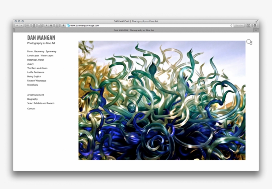The width and height of the screenshot is (272, 189).
Task: Reload the page with refresh icon
Action: point(231,26)
